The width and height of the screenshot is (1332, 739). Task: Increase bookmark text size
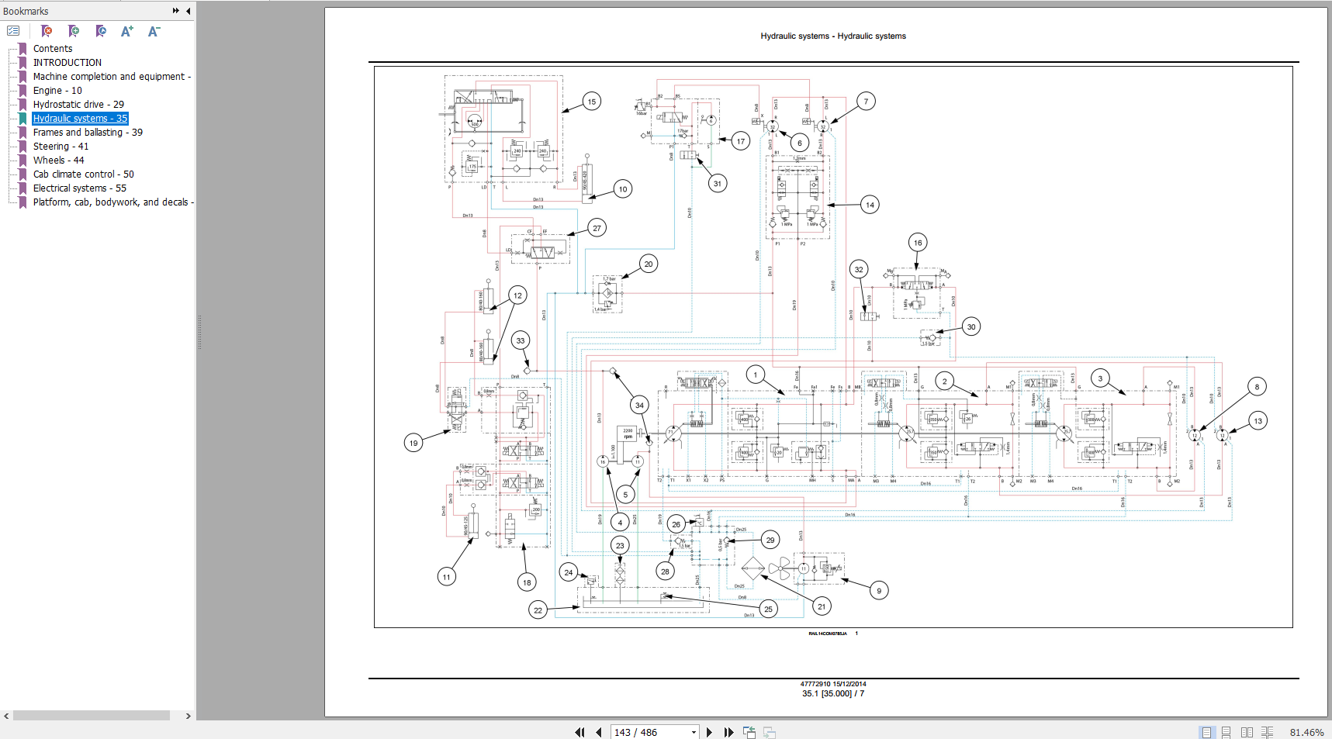click(127, 31)
